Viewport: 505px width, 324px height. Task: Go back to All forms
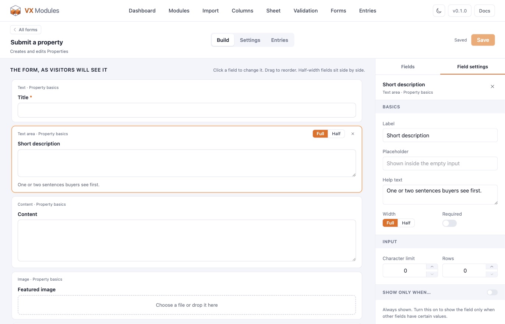point(26,30)
